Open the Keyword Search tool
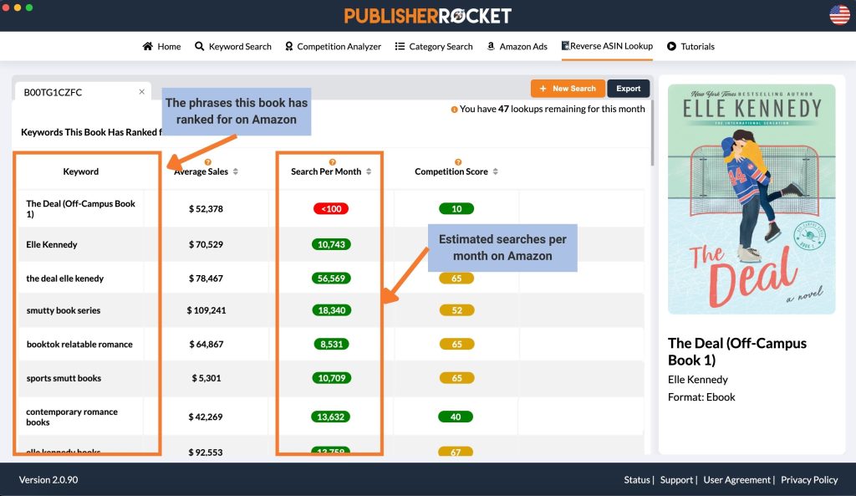 pos(233,47)
